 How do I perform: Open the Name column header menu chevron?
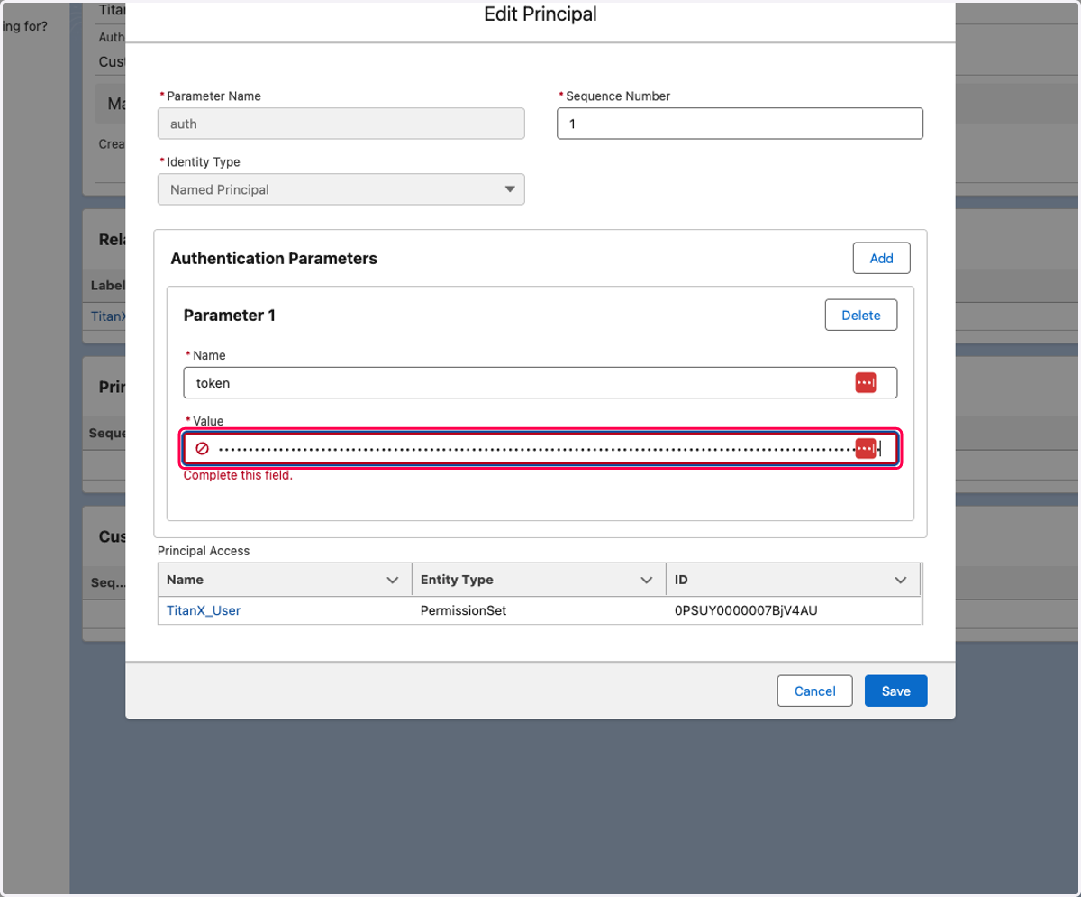(392, 580)
